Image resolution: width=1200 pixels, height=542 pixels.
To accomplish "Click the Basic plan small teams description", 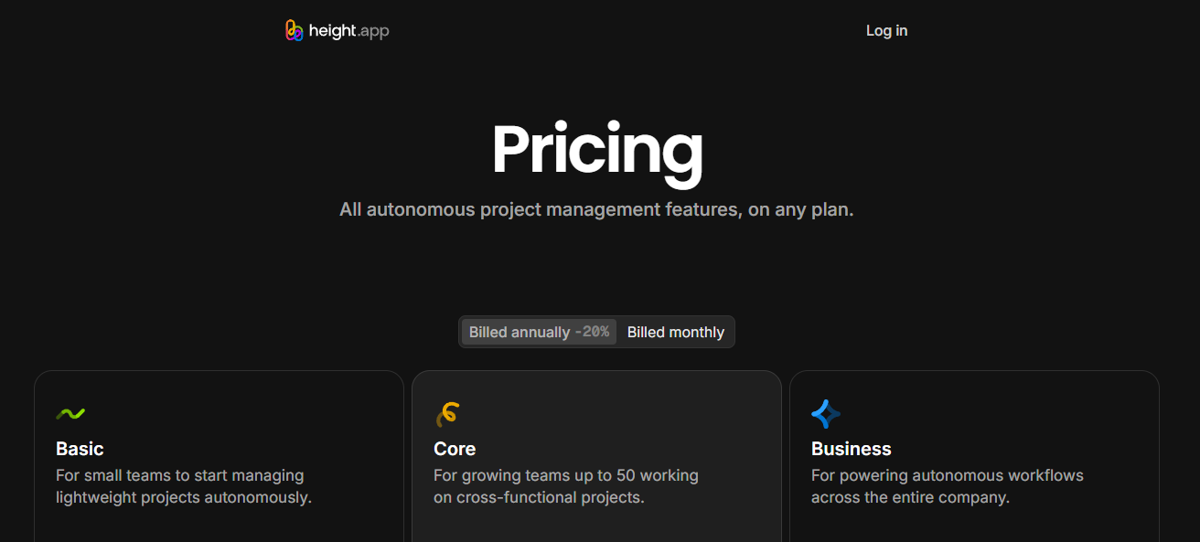I will (184, 486).
